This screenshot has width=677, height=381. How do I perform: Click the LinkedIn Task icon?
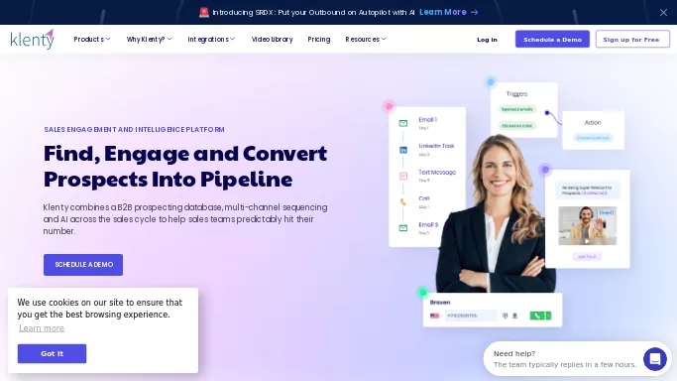click(402, 150)
